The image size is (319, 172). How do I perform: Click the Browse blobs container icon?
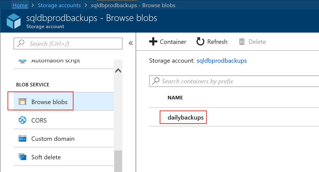click(22, 102)
